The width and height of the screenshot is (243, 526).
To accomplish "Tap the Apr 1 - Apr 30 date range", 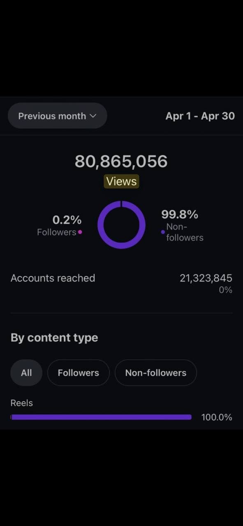I will (200, 116).
